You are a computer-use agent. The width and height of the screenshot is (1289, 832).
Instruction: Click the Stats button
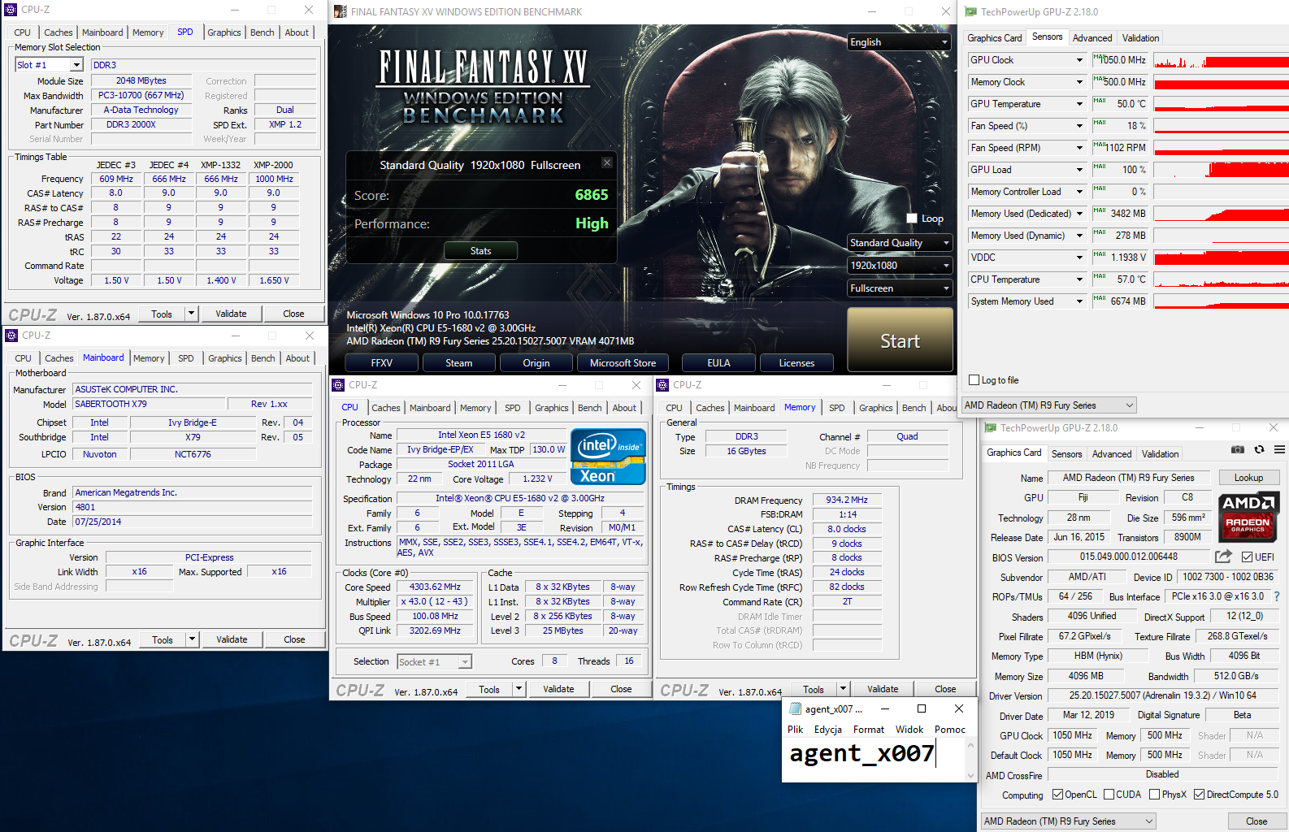(480, 251)
